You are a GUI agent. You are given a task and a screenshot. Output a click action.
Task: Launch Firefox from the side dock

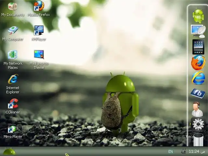coord(198,63)
